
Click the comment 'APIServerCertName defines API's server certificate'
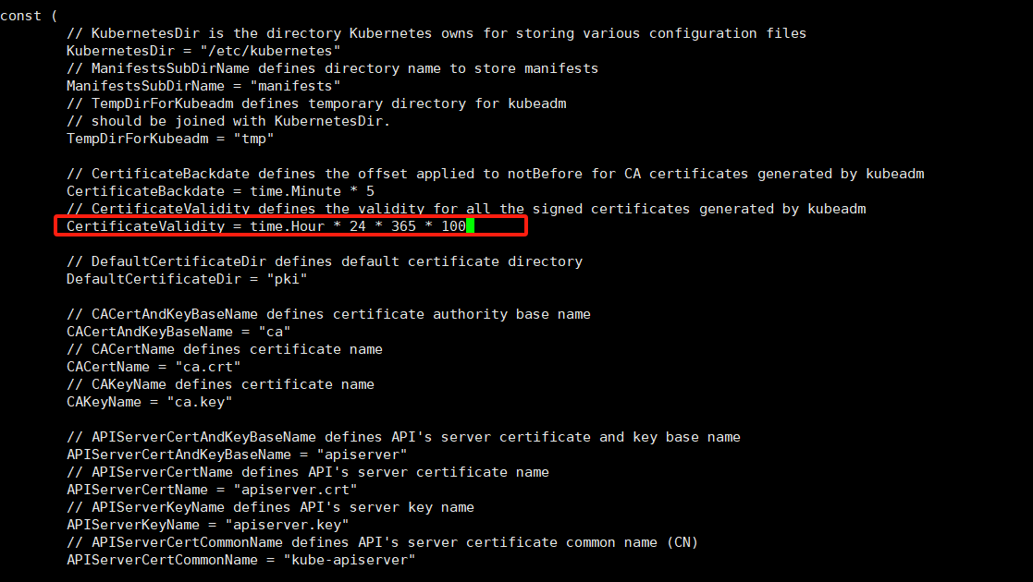[308, 472]
